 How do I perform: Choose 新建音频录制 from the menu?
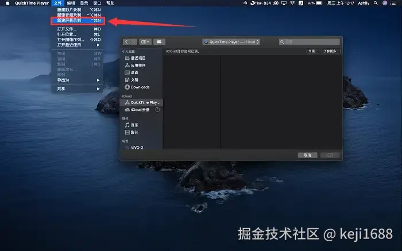77,15
